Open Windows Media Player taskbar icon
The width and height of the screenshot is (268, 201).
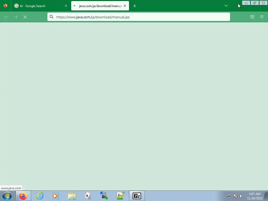[55, 196]
